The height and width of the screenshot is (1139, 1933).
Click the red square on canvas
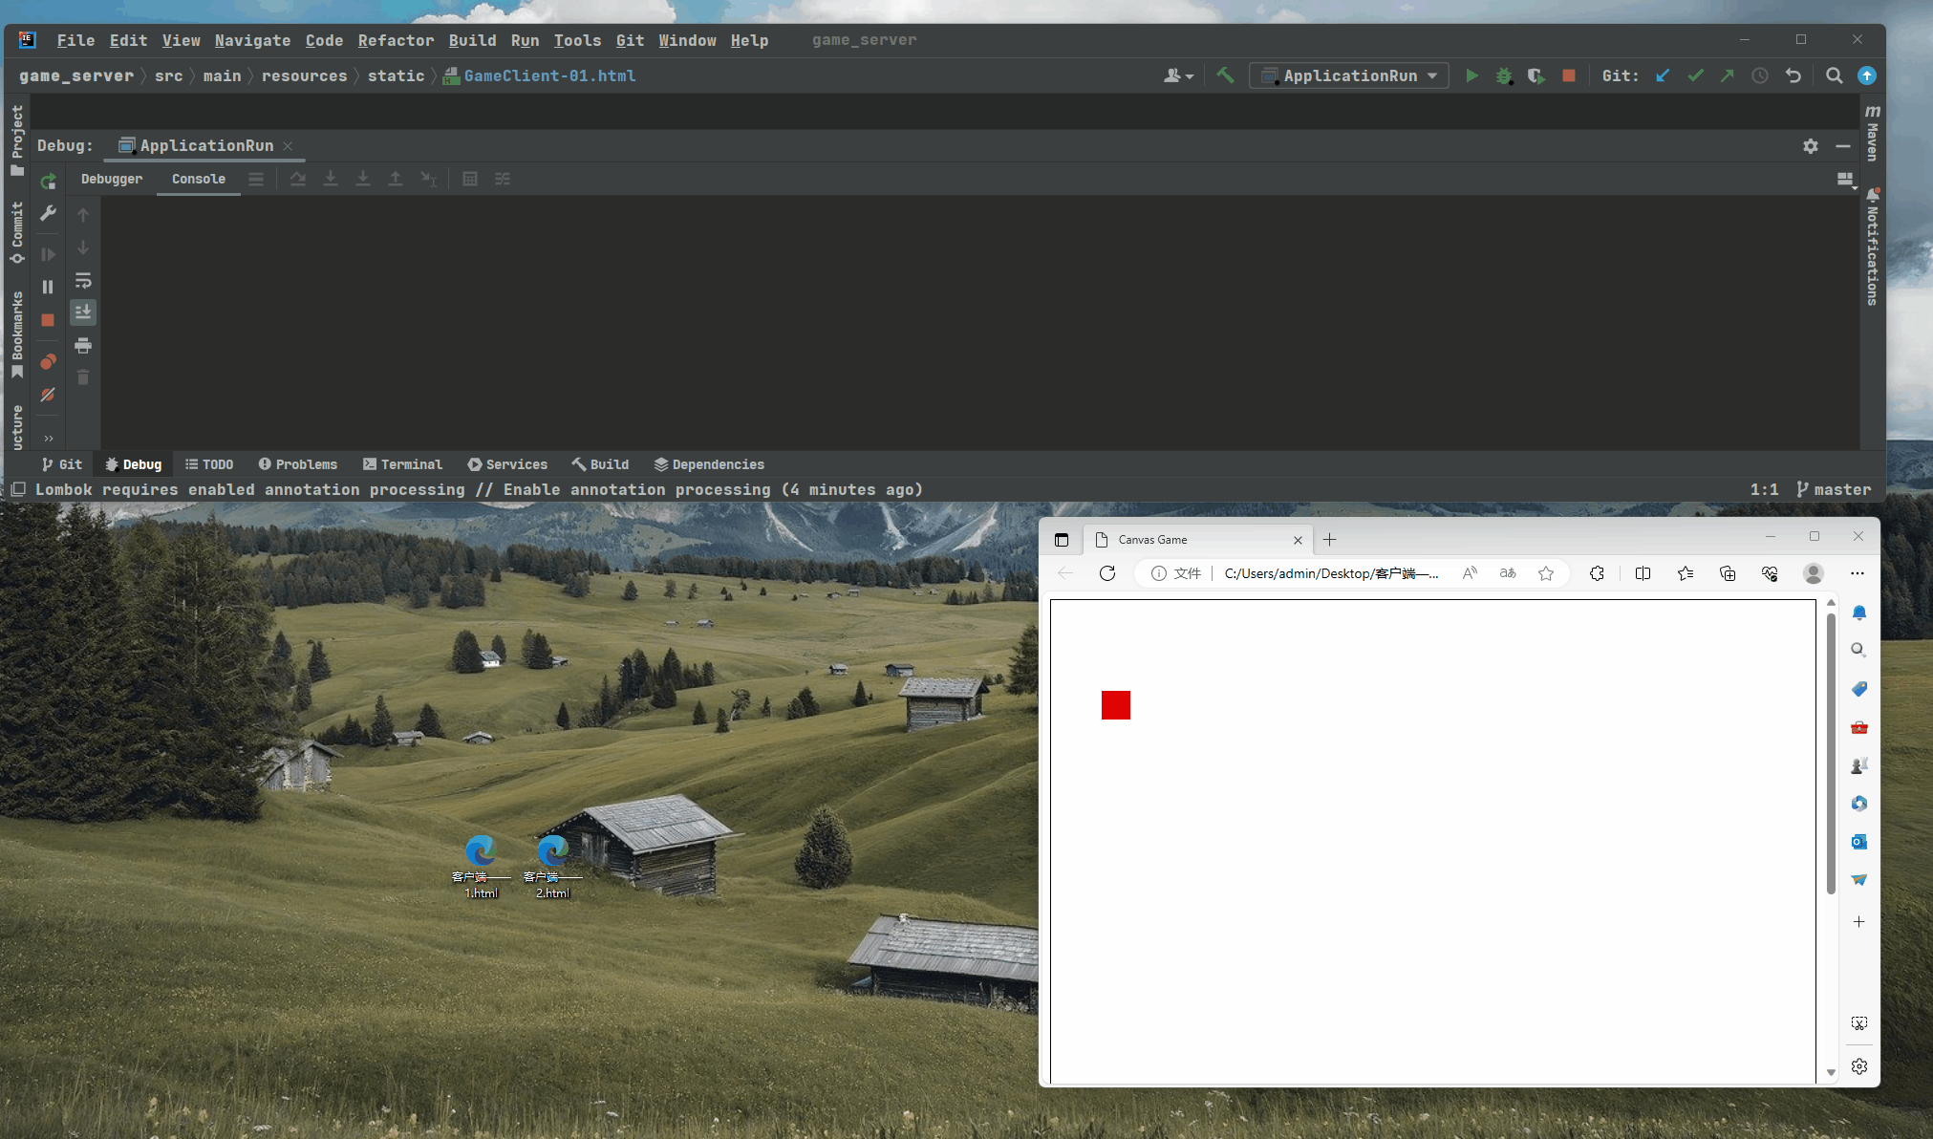pos(1115,705)
